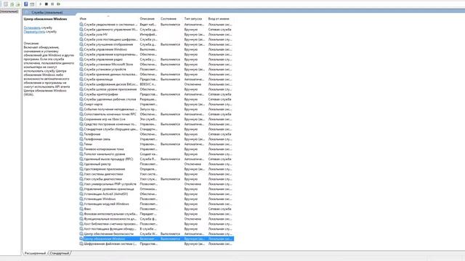Select the Тополог канального уровня service
Image resolution: width=465 pixels, height=261 pixels.
pos(156,154)
